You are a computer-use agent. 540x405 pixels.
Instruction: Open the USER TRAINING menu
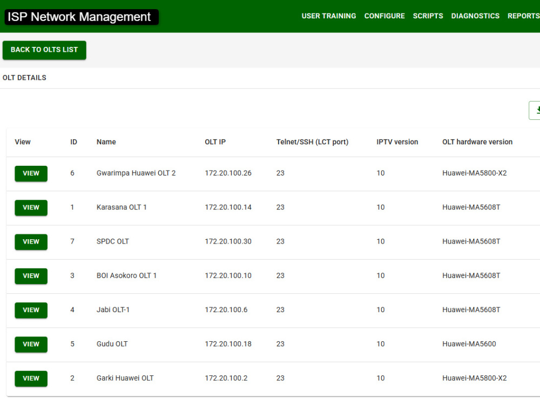(329, 16)
